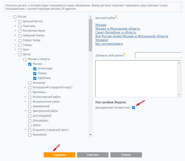Expand the Дальний Восток region
This screenshot has height=161, width=185.
pos(15,22)
